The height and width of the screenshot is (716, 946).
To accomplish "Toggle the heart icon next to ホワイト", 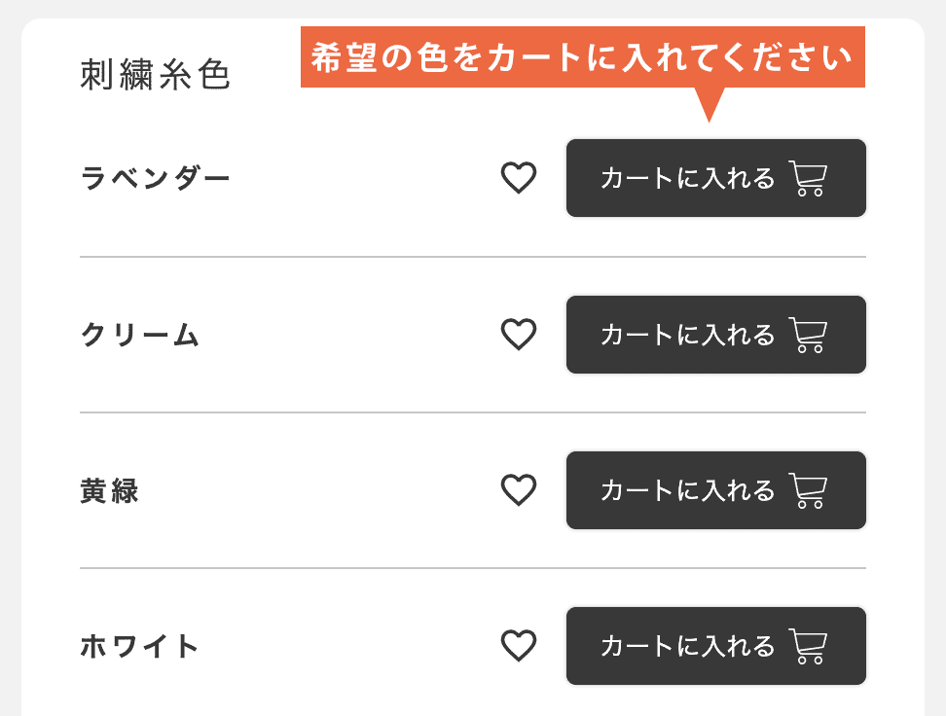I will pos(518,645).
